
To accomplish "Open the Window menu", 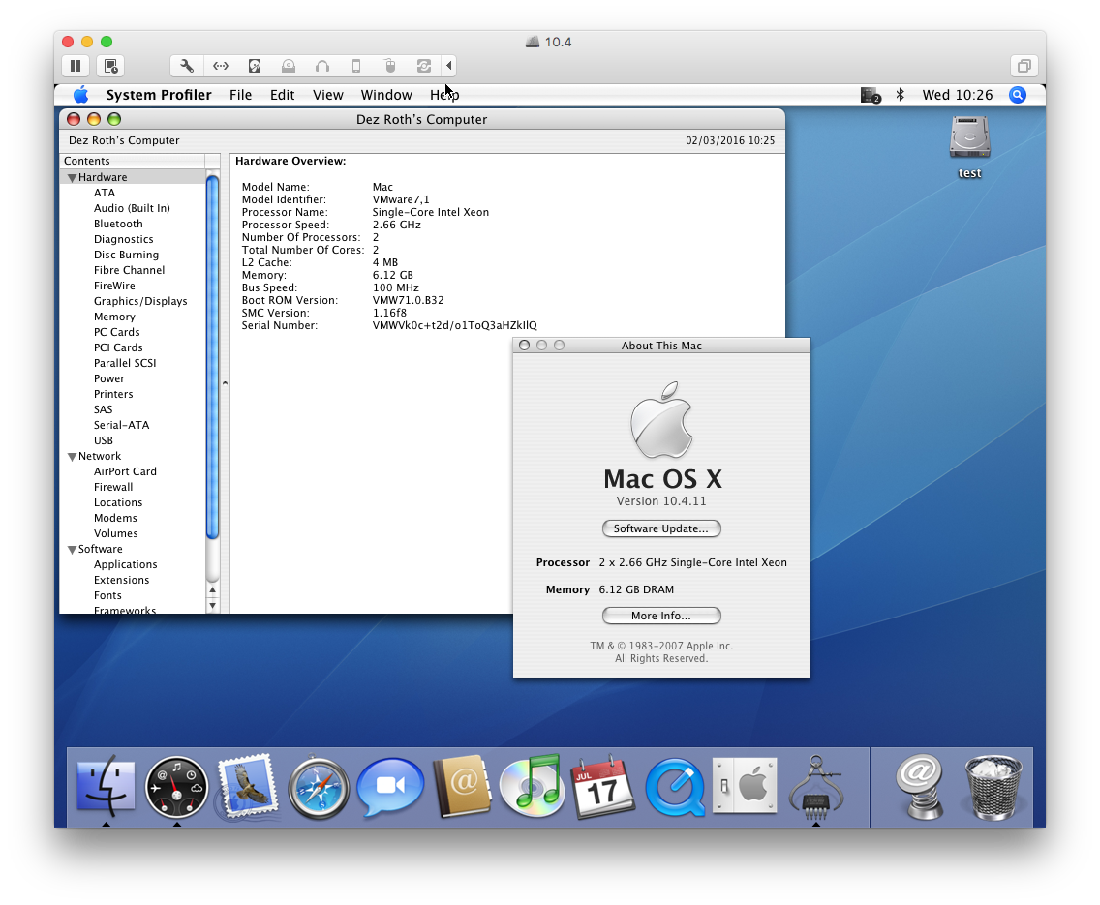I will pos(386,95).
